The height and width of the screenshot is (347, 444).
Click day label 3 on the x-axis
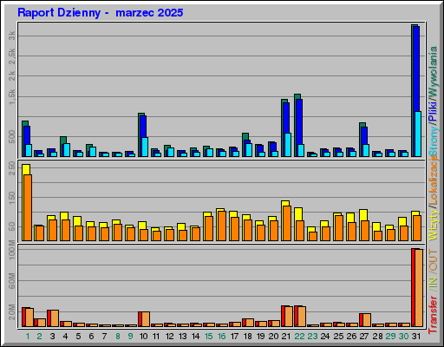click(52, 337)
